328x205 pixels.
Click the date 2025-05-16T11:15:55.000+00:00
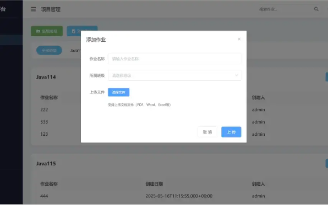[179, 196]
